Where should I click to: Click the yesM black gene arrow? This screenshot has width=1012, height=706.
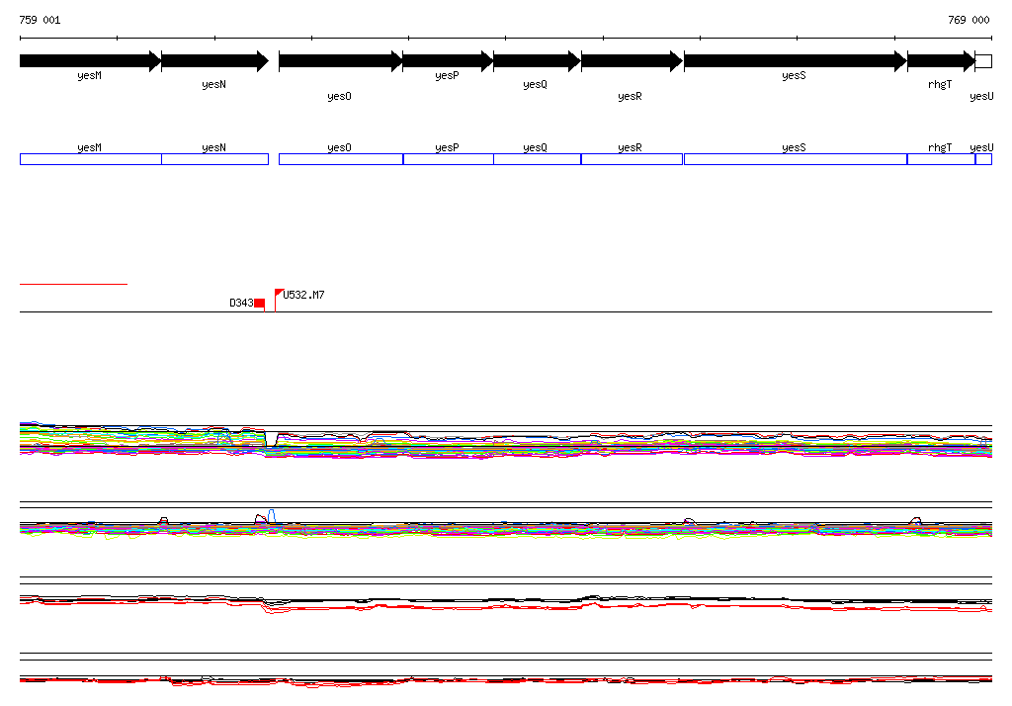(x=90, y=61)
